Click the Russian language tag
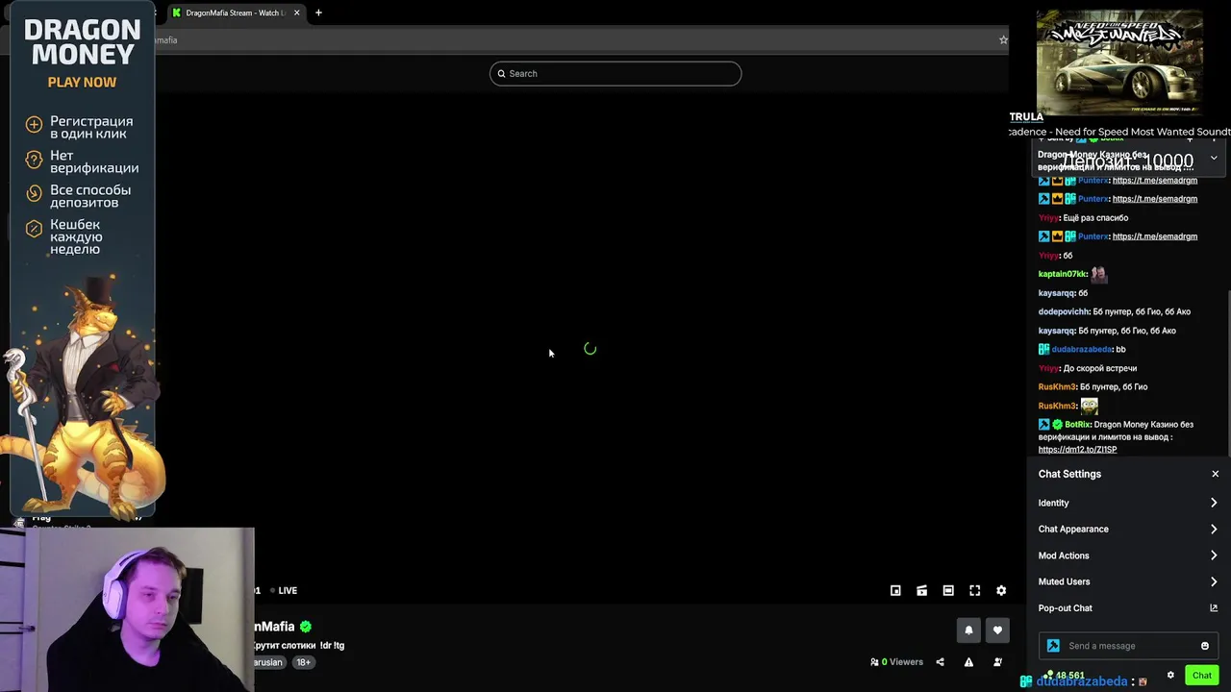The image size is (1231, 692). coord(268,662)
